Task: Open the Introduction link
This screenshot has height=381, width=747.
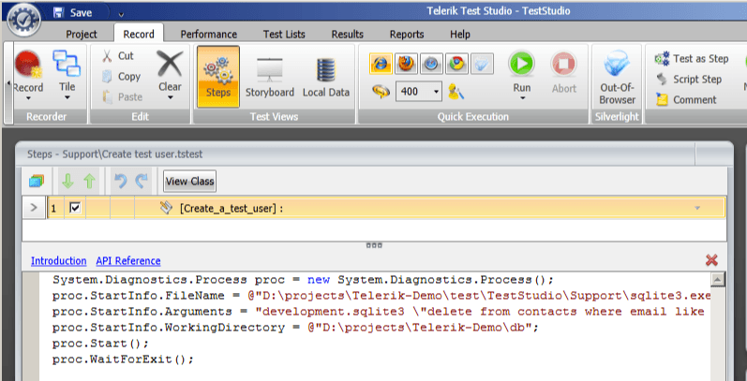Action: [x=59, y=260]
